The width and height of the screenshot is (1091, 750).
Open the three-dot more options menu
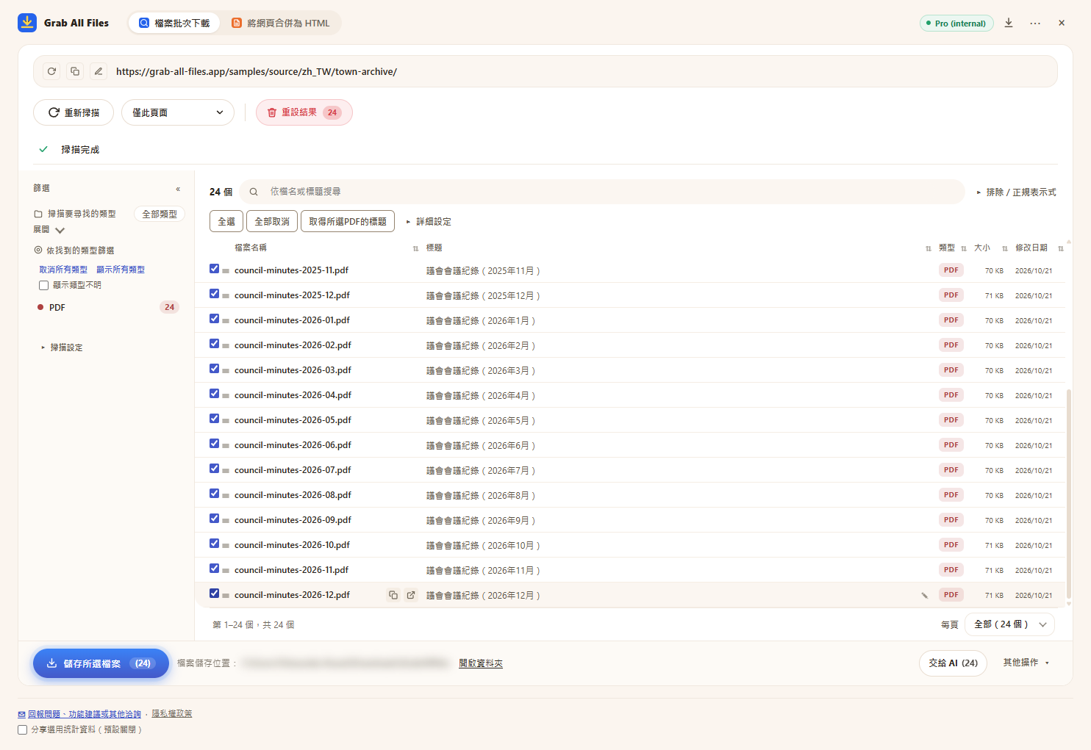1035,23
